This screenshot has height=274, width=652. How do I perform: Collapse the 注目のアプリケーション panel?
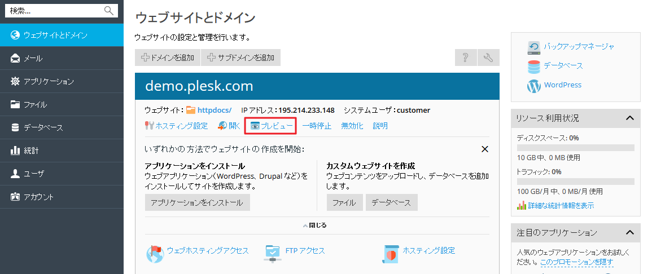(x=630, y=232)
